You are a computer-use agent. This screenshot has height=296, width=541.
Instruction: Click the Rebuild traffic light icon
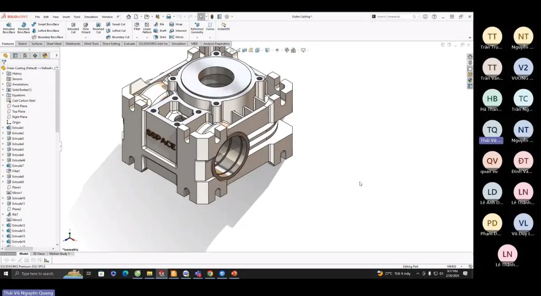pyautogui.click(x=212, y=16)
